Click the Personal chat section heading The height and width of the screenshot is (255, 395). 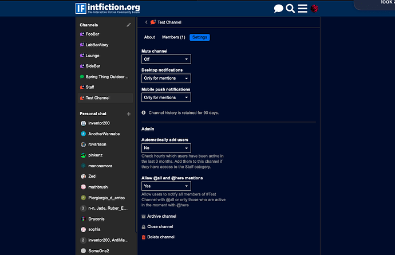click(x=93, y=114)
